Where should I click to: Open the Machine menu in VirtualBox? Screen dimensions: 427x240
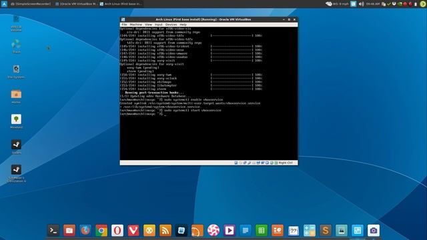pyautogui.click(x=135, y=25)
